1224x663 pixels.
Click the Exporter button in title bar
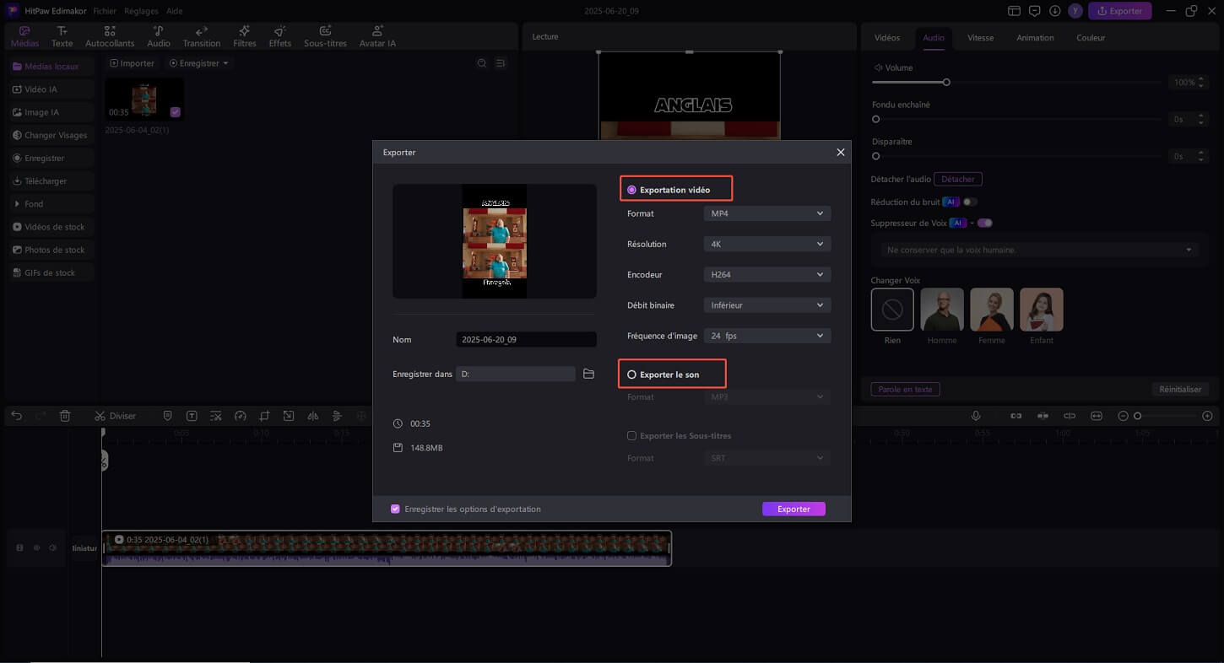[1119, 11]
